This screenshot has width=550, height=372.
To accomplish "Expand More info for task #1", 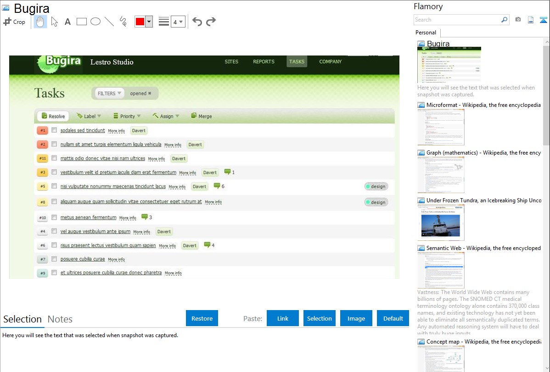I will click(117, 131).
